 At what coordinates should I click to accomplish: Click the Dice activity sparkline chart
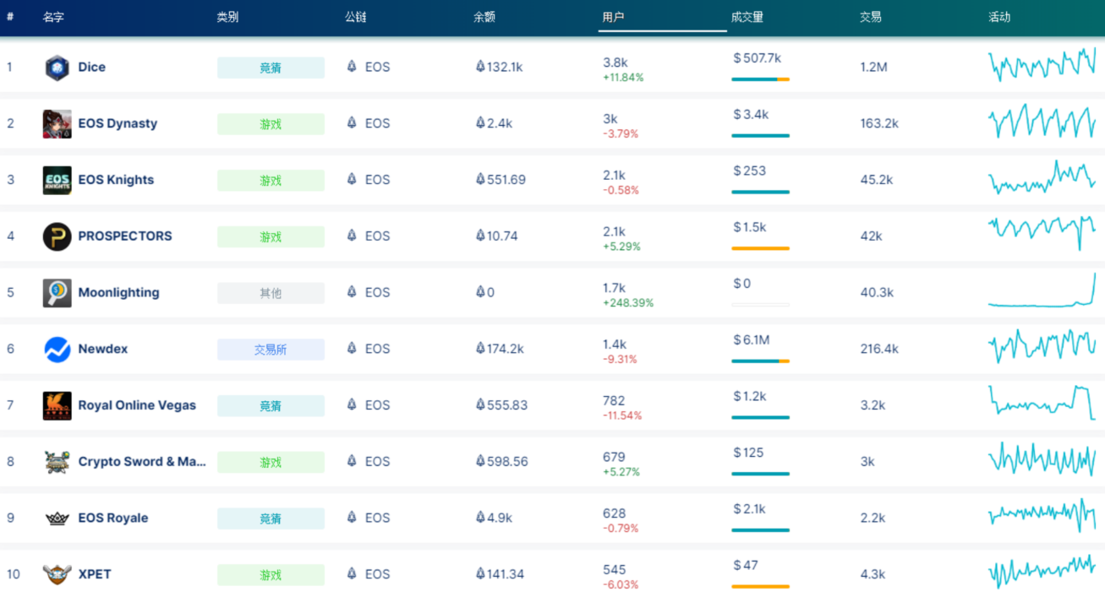coord(1042,65)
